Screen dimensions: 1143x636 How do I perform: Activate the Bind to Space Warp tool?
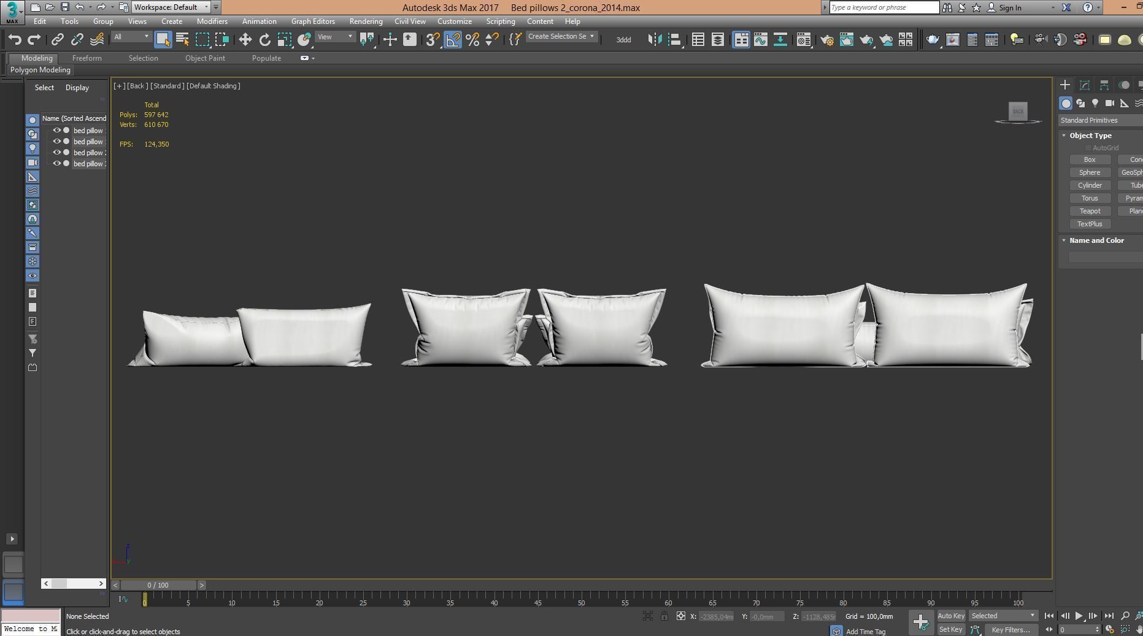coord(97,40)
